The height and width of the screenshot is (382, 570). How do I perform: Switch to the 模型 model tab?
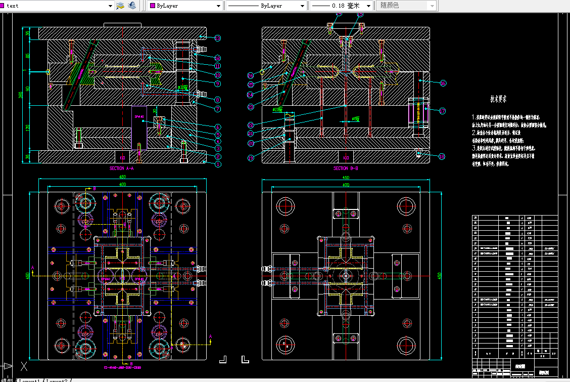(x=7, y=380)
